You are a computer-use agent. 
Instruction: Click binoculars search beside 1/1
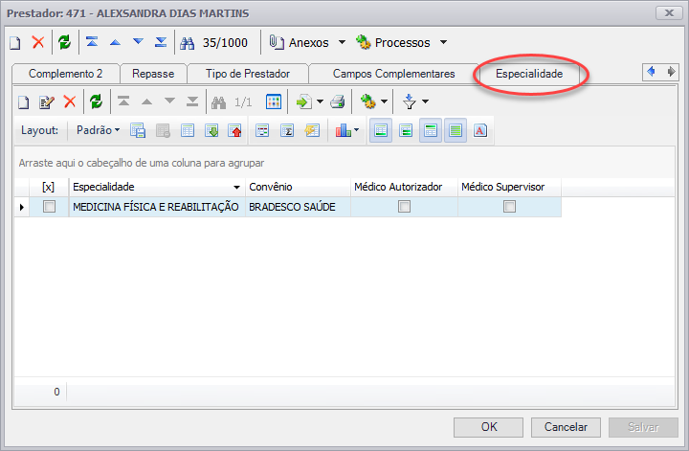coord(218,102)
